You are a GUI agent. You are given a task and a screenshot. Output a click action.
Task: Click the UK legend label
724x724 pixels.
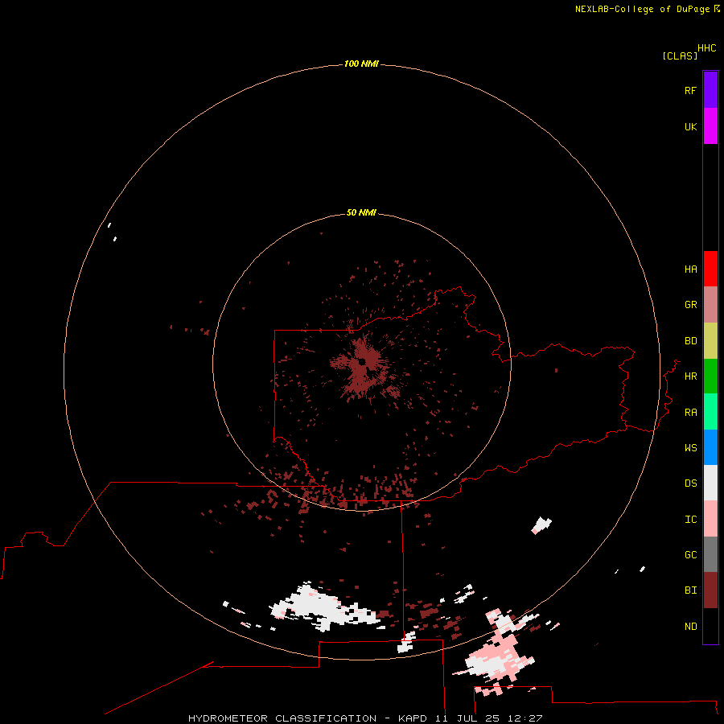pos(690,126)
